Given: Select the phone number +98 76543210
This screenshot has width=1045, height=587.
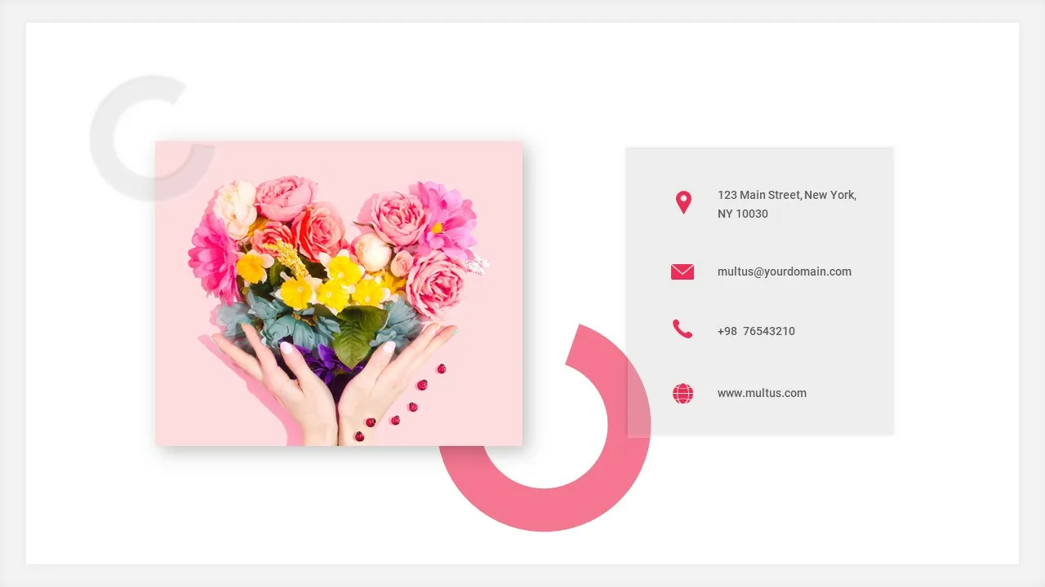Looking at the screenshot, I should (x=756, y=331).
